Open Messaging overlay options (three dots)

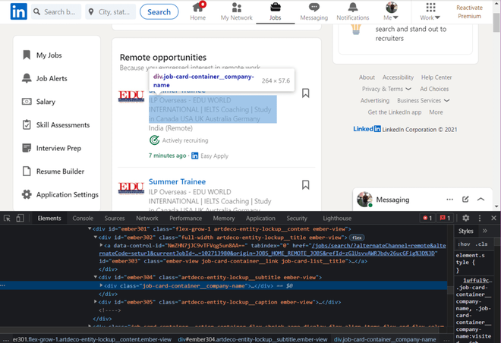point(450,200)
